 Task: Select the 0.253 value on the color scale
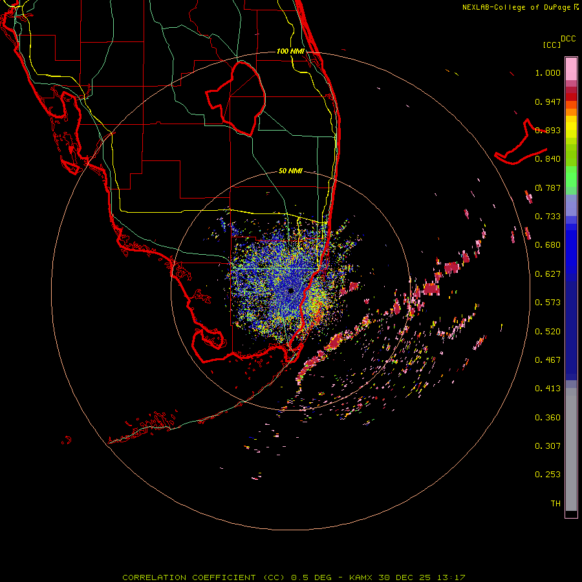point(548,475)
